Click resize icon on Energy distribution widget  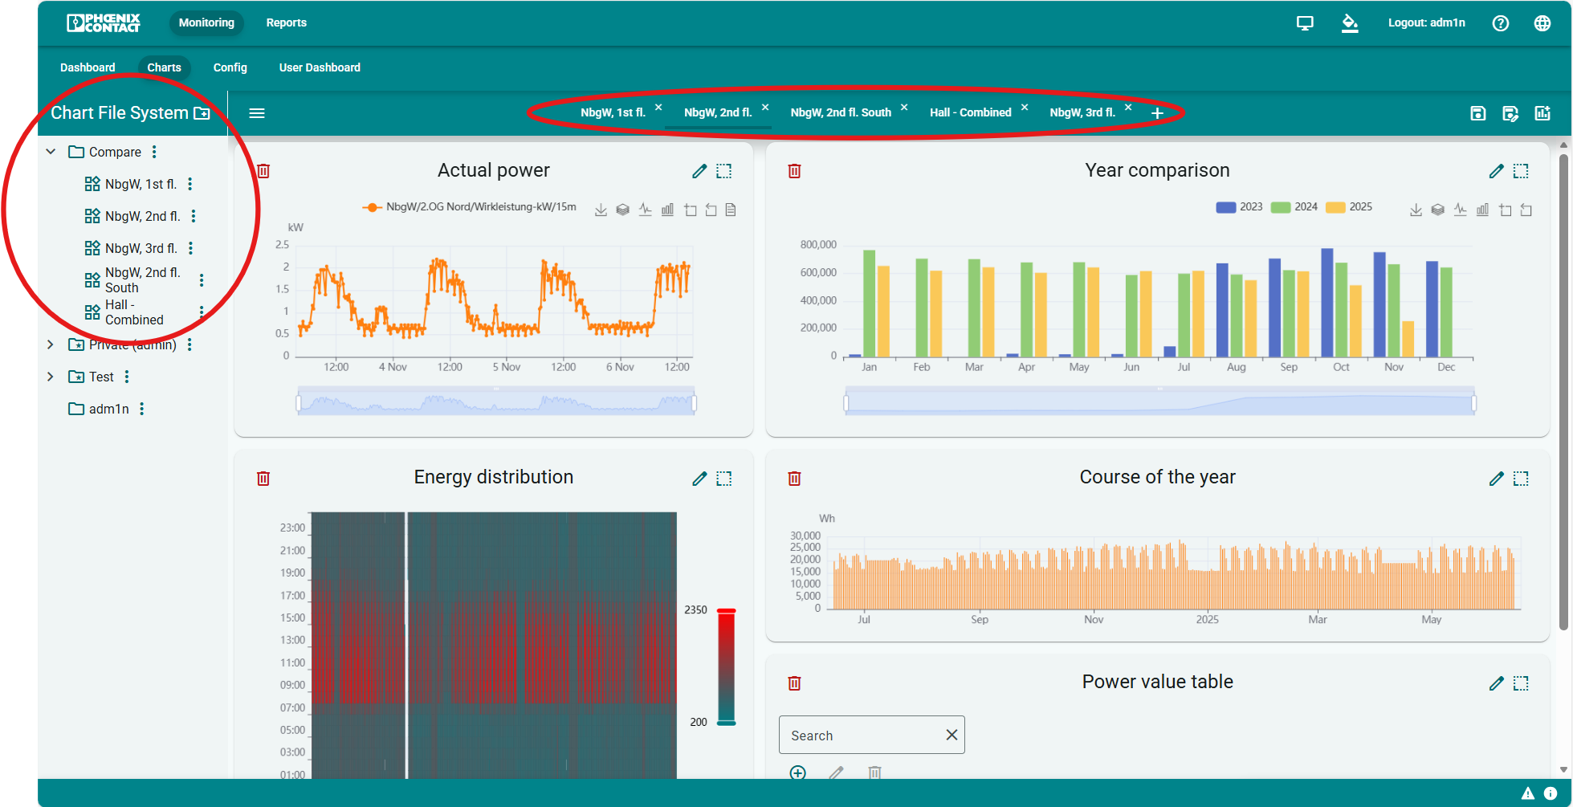[724, 479]
